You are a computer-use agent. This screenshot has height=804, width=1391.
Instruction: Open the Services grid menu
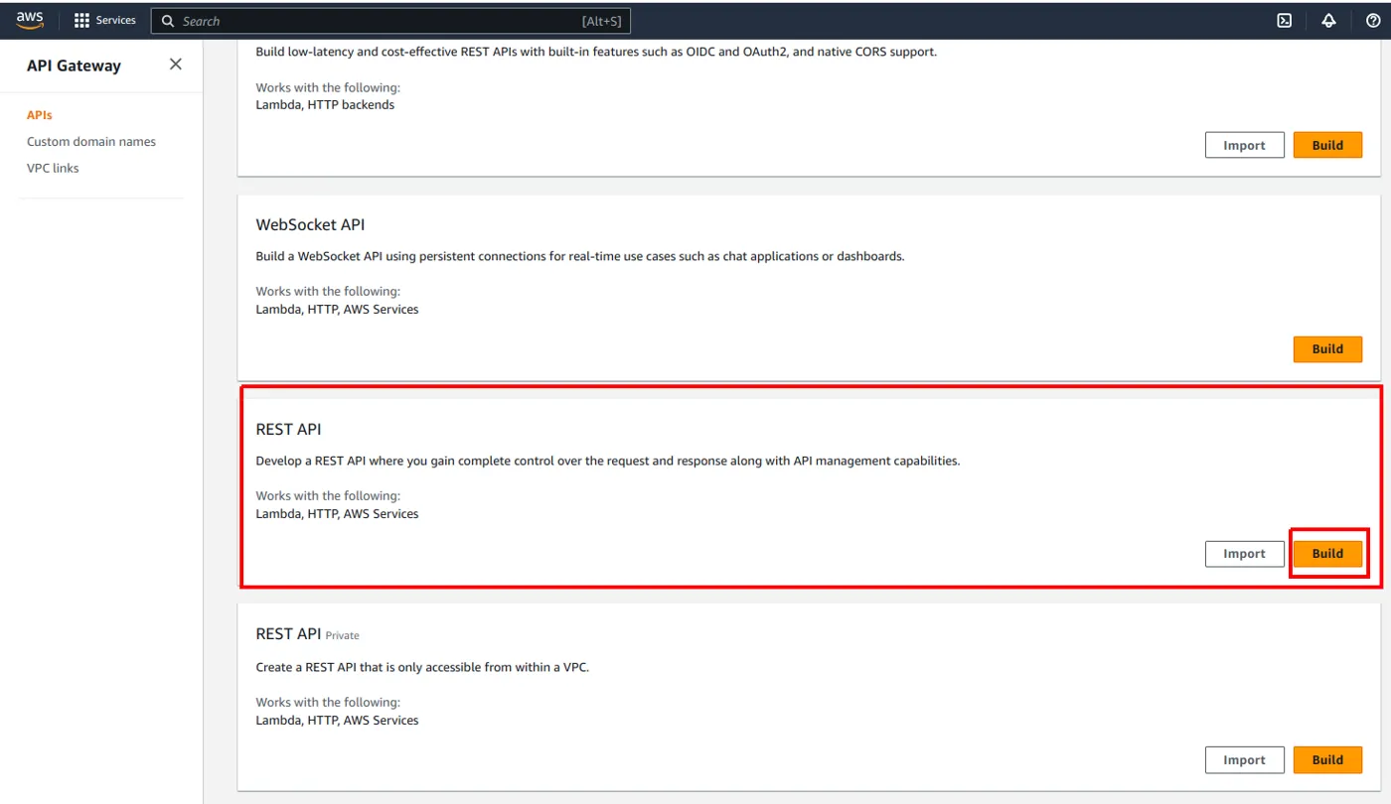[81, 21]
